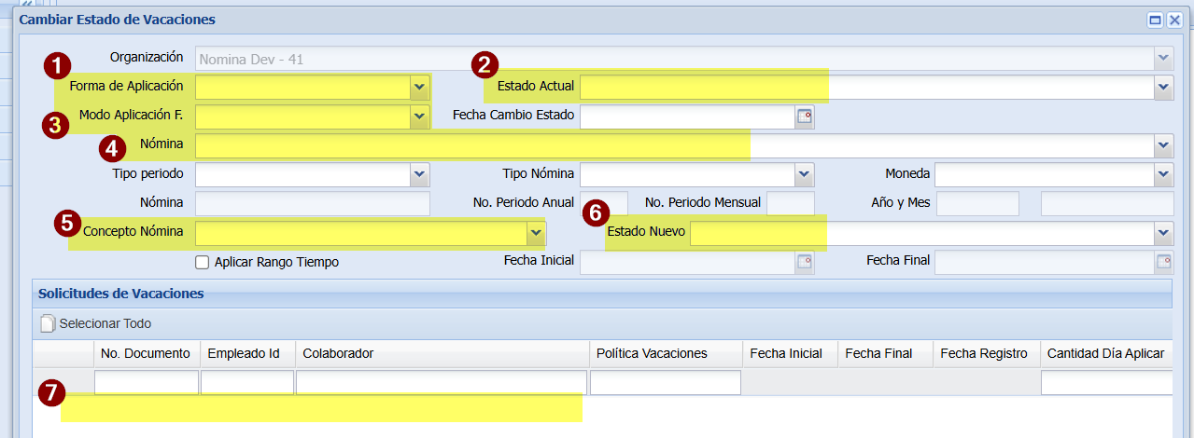The height and width of the screenshot is (438, 1194).
Task: Expand the Estado Nuevo dropdown
Action: [x=1163, y=232]
